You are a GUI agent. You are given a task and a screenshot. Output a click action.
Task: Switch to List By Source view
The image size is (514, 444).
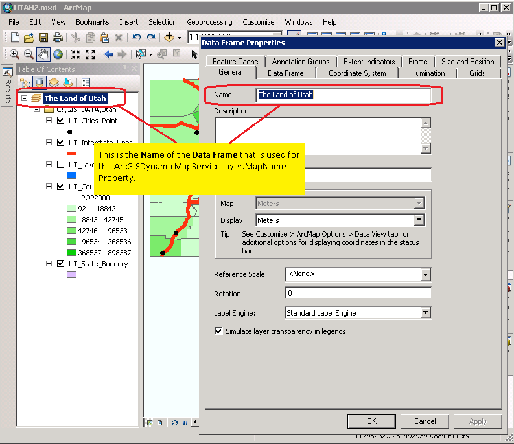(40, 82)
